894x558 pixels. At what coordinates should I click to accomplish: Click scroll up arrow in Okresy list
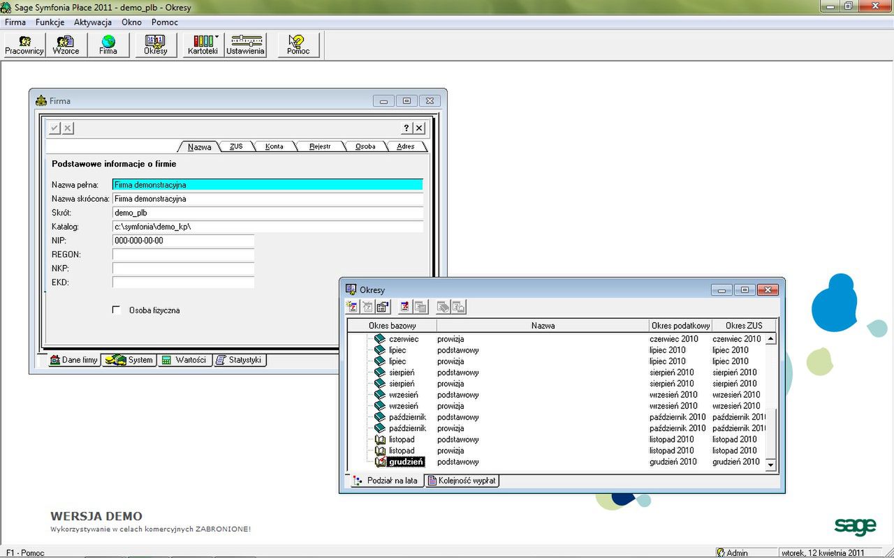tap(771, 339)
